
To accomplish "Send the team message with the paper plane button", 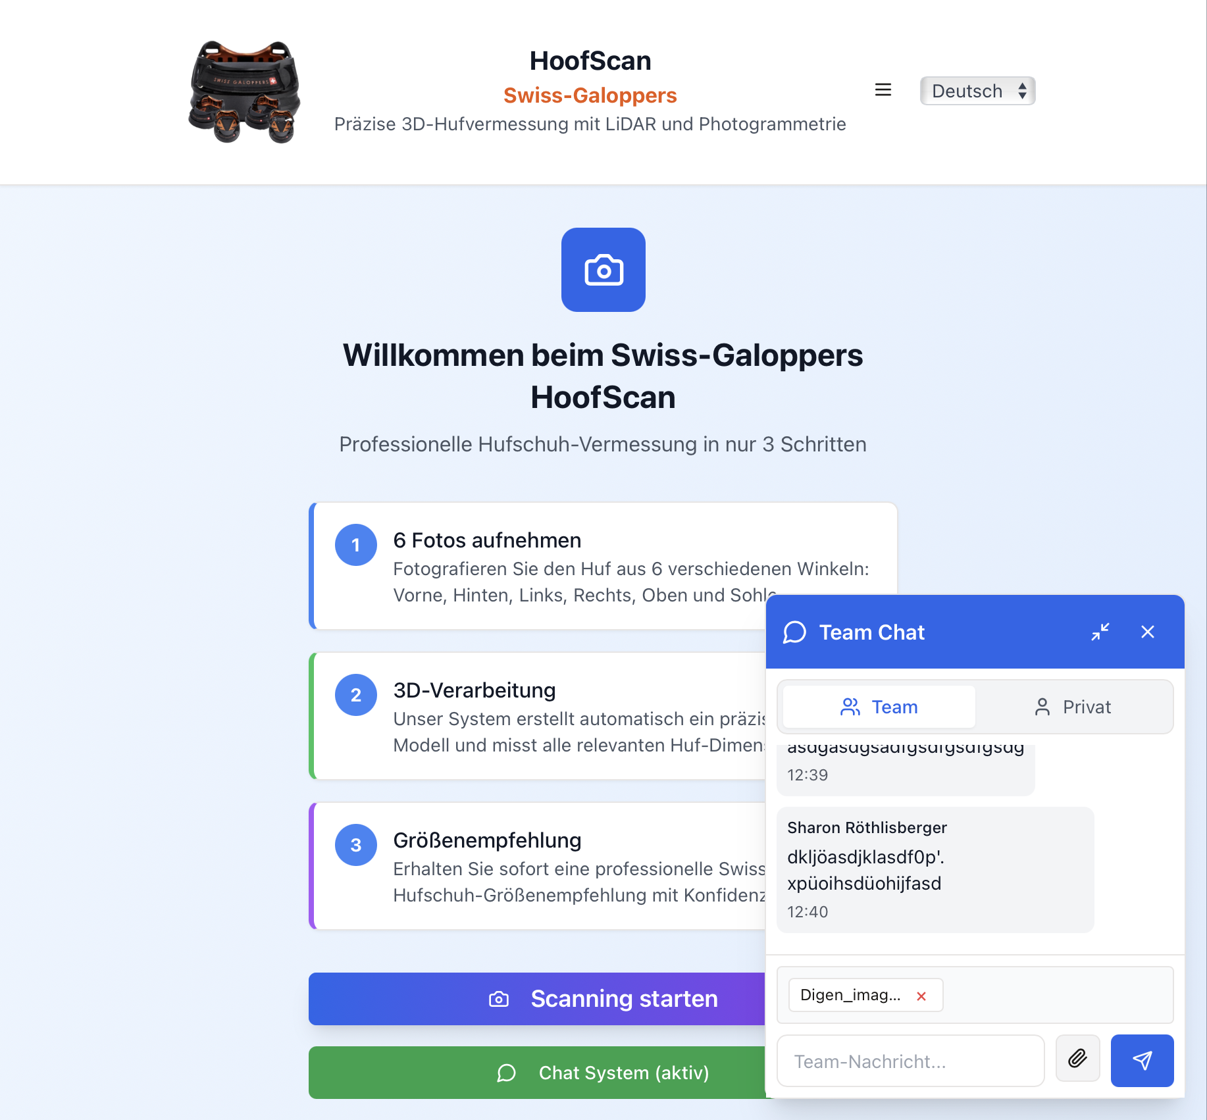I will tap(1142, 1060).
